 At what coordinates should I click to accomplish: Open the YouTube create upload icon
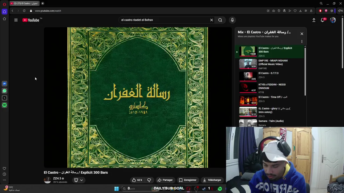point(314,20)
